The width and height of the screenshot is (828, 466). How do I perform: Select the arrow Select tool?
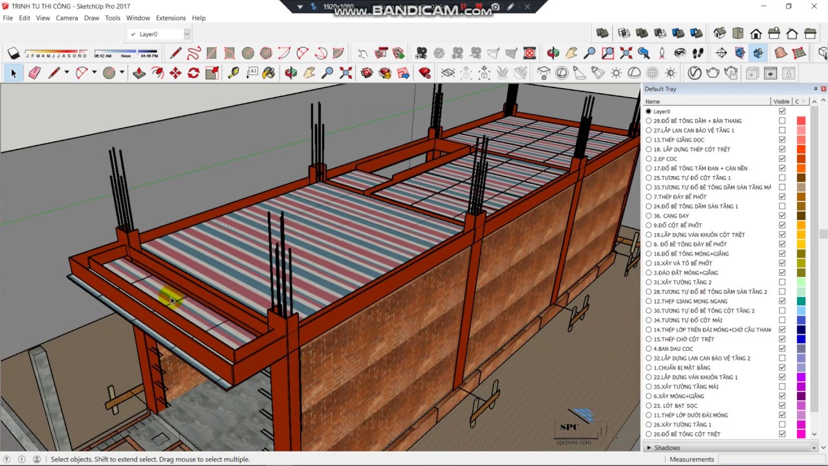13,73
